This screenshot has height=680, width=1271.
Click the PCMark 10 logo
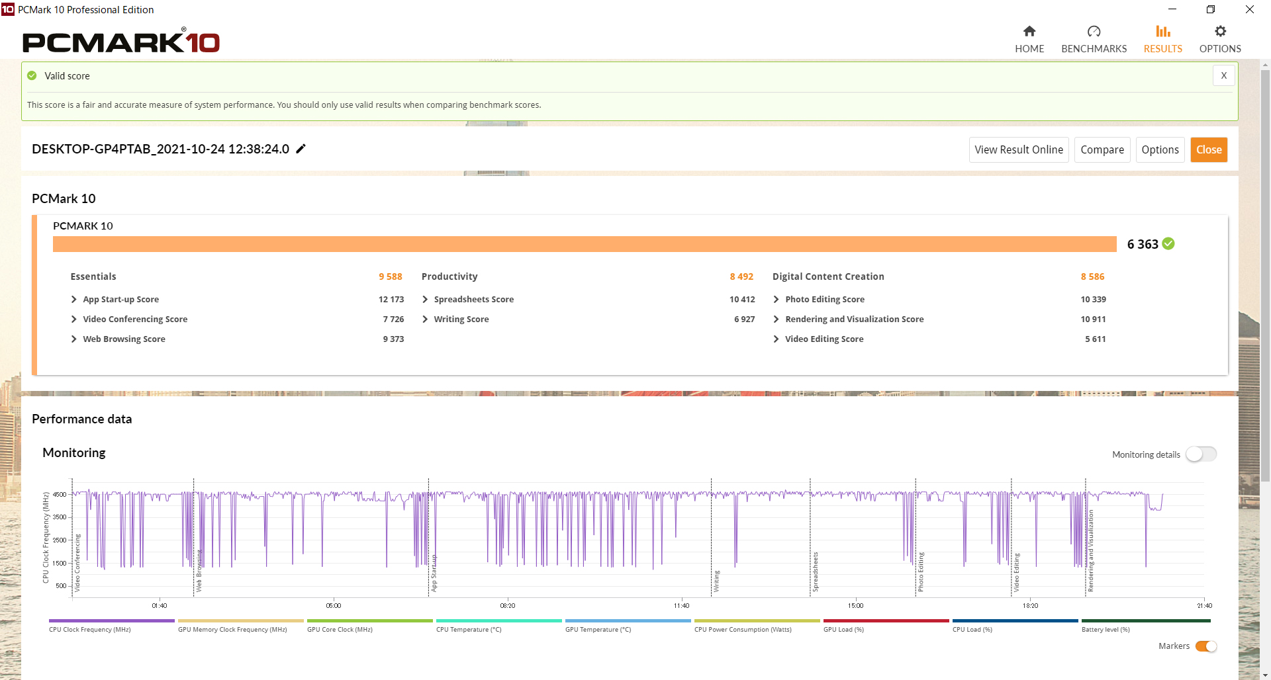(x=121, y=42)
